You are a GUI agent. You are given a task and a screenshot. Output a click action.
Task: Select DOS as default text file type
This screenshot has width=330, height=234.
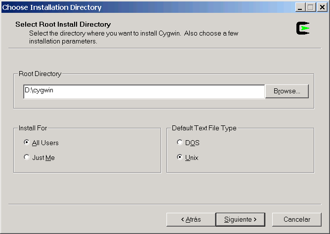[180, 142]
